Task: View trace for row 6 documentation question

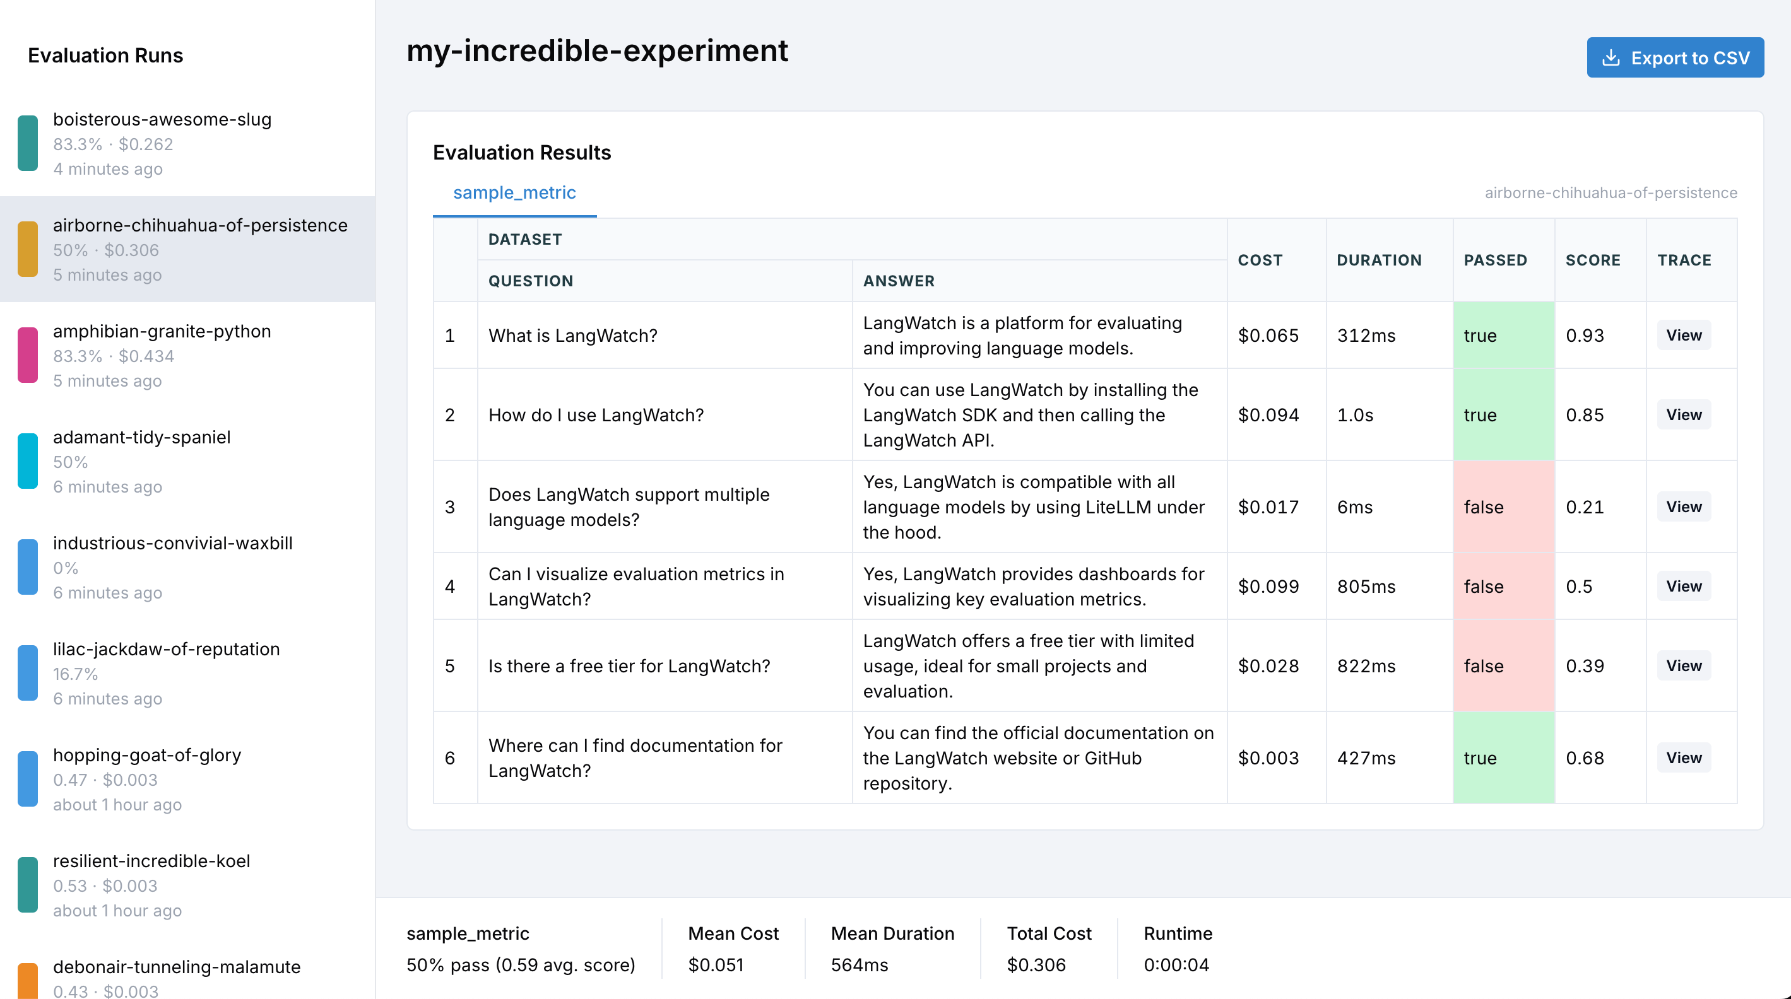Action: point(1683,757)
